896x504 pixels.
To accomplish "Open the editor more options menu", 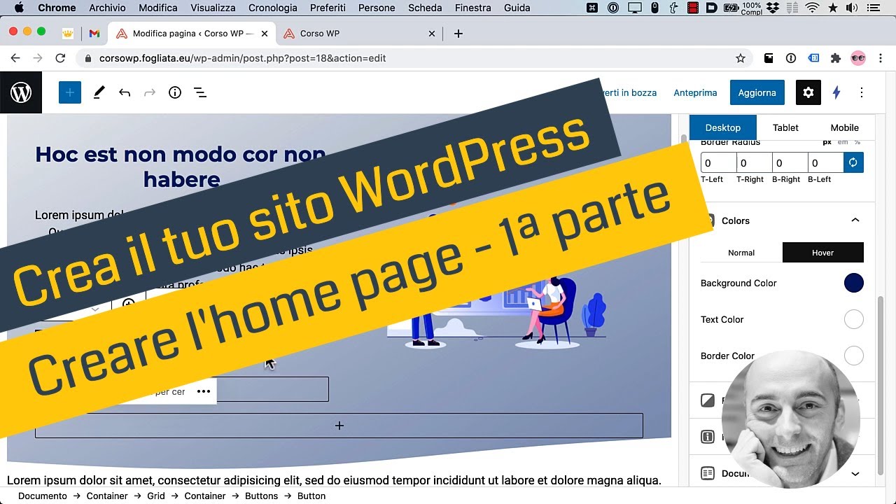I will pos(862,92).
